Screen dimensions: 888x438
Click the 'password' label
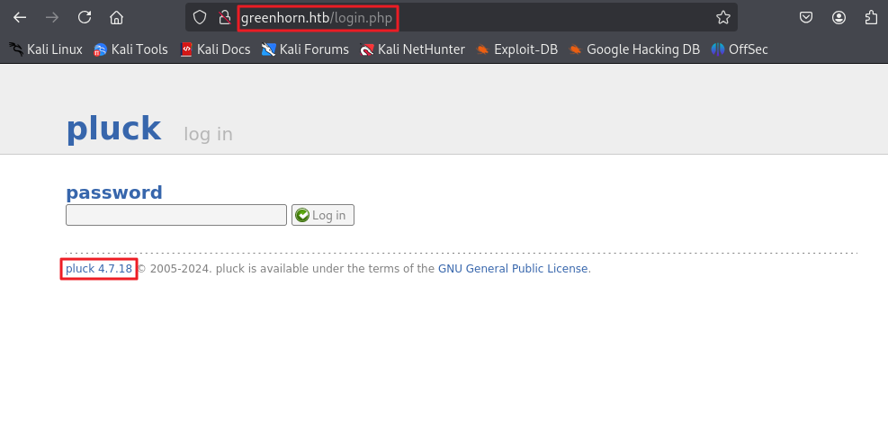tap(114, 193)
